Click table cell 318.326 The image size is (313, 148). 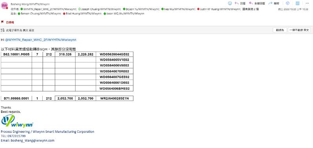tap(65, 54)
